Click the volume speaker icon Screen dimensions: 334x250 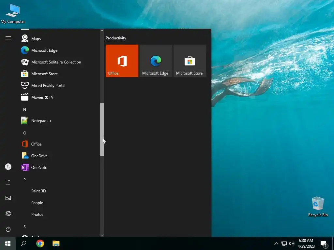(x=292, y=243)
